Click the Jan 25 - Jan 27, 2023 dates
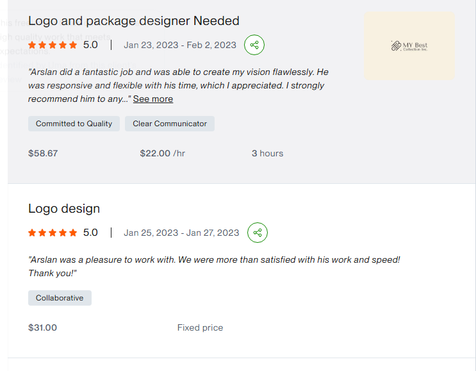This screenshot has height=371, width=476. (181, 233)
